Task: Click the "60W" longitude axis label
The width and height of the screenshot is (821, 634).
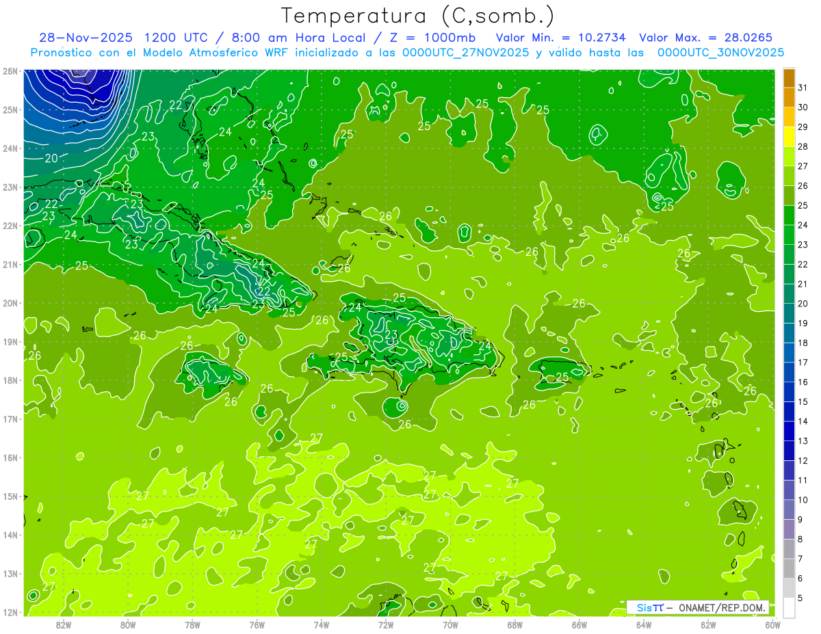Action: pyautogui.click(x=772, y=624)
